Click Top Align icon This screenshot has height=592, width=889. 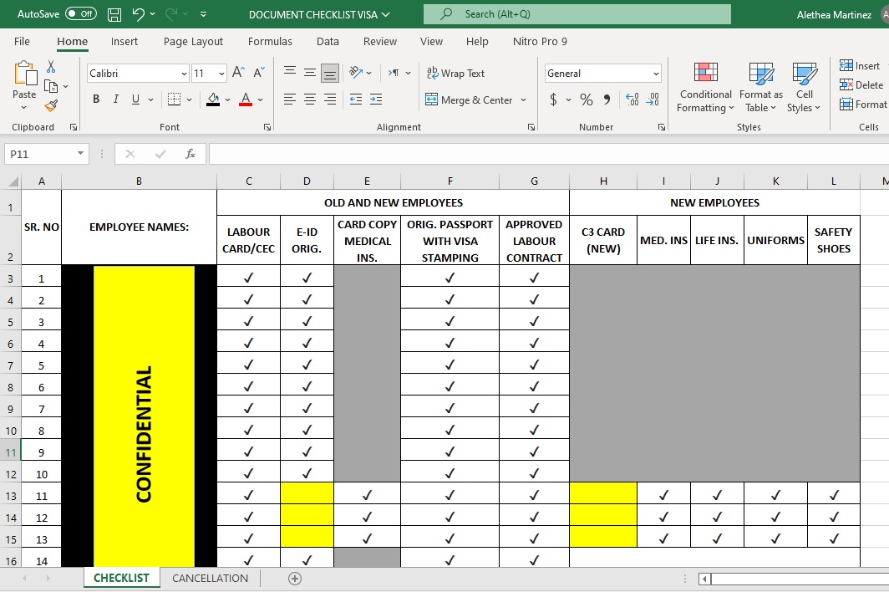[x=290, y=72]
